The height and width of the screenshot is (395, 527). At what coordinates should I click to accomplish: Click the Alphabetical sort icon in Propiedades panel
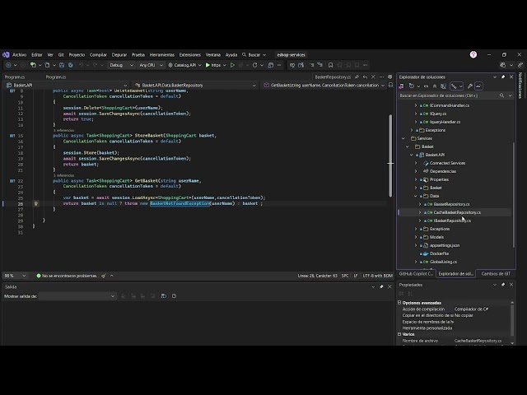(x=410, y=294)
